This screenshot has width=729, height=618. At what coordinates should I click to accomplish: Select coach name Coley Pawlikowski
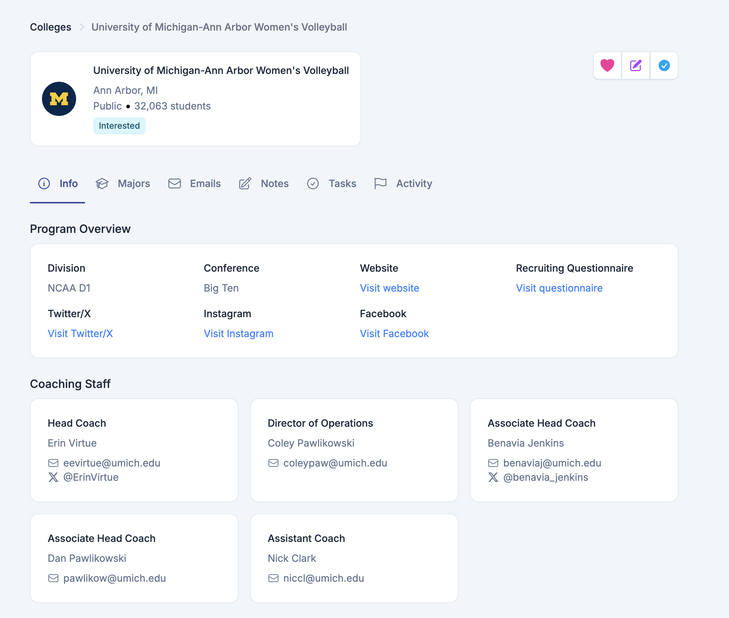[x=311, y=443]
